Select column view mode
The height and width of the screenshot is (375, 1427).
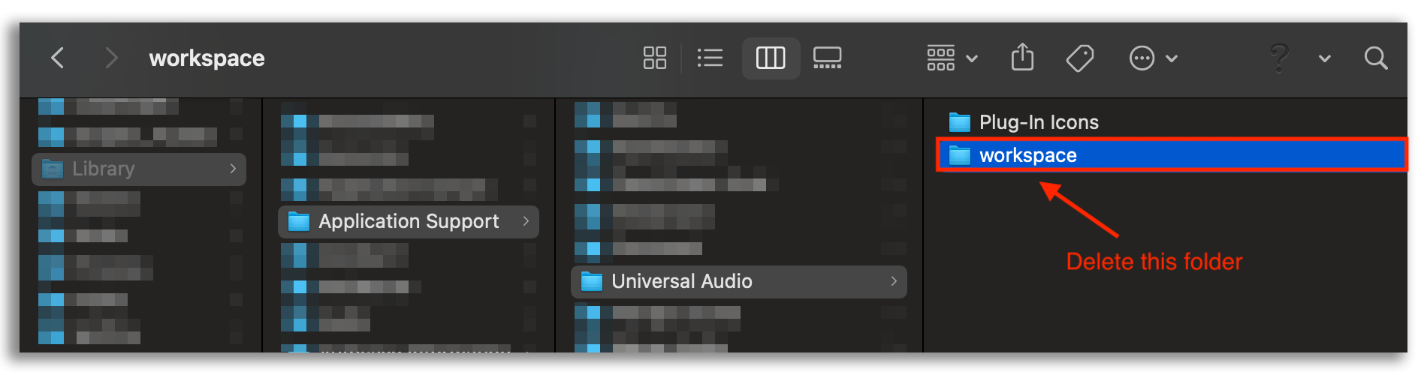click(771, 58)
